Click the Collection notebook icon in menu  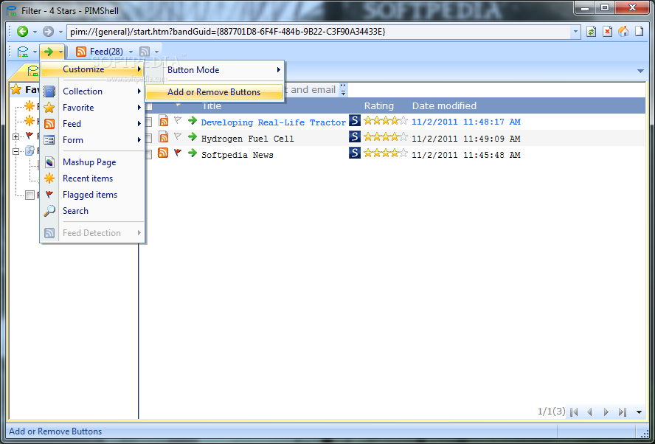tap(49, 91)
